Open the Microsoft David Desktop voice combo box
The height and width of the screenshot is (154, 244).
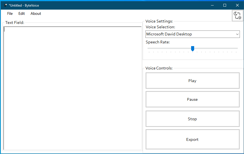point(193,34)
